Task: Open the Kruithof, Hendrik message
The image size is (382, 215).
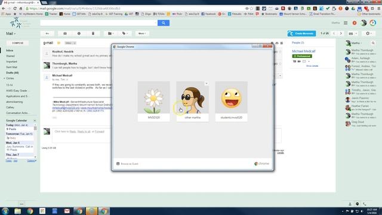Action: click(77, 54)
